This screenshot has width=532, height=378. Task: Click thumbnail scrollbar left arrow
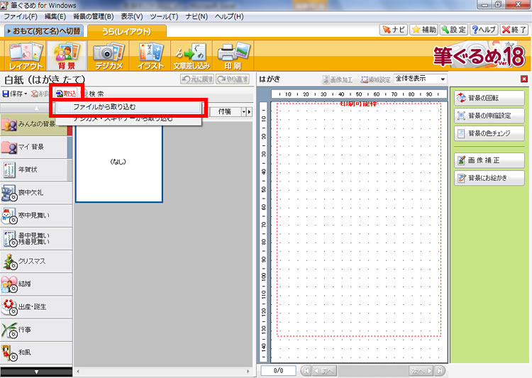(78, 372)
